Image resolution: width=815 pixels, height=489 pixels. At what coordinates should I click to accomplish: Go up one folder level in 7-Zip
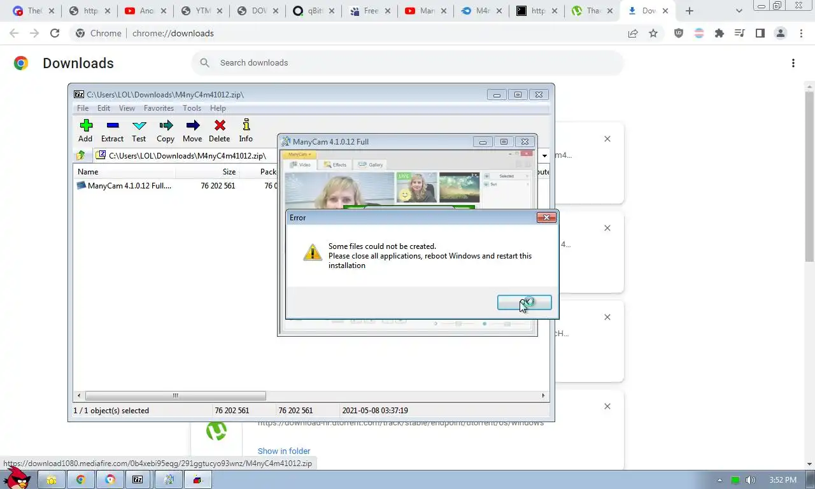click(81, 155)
